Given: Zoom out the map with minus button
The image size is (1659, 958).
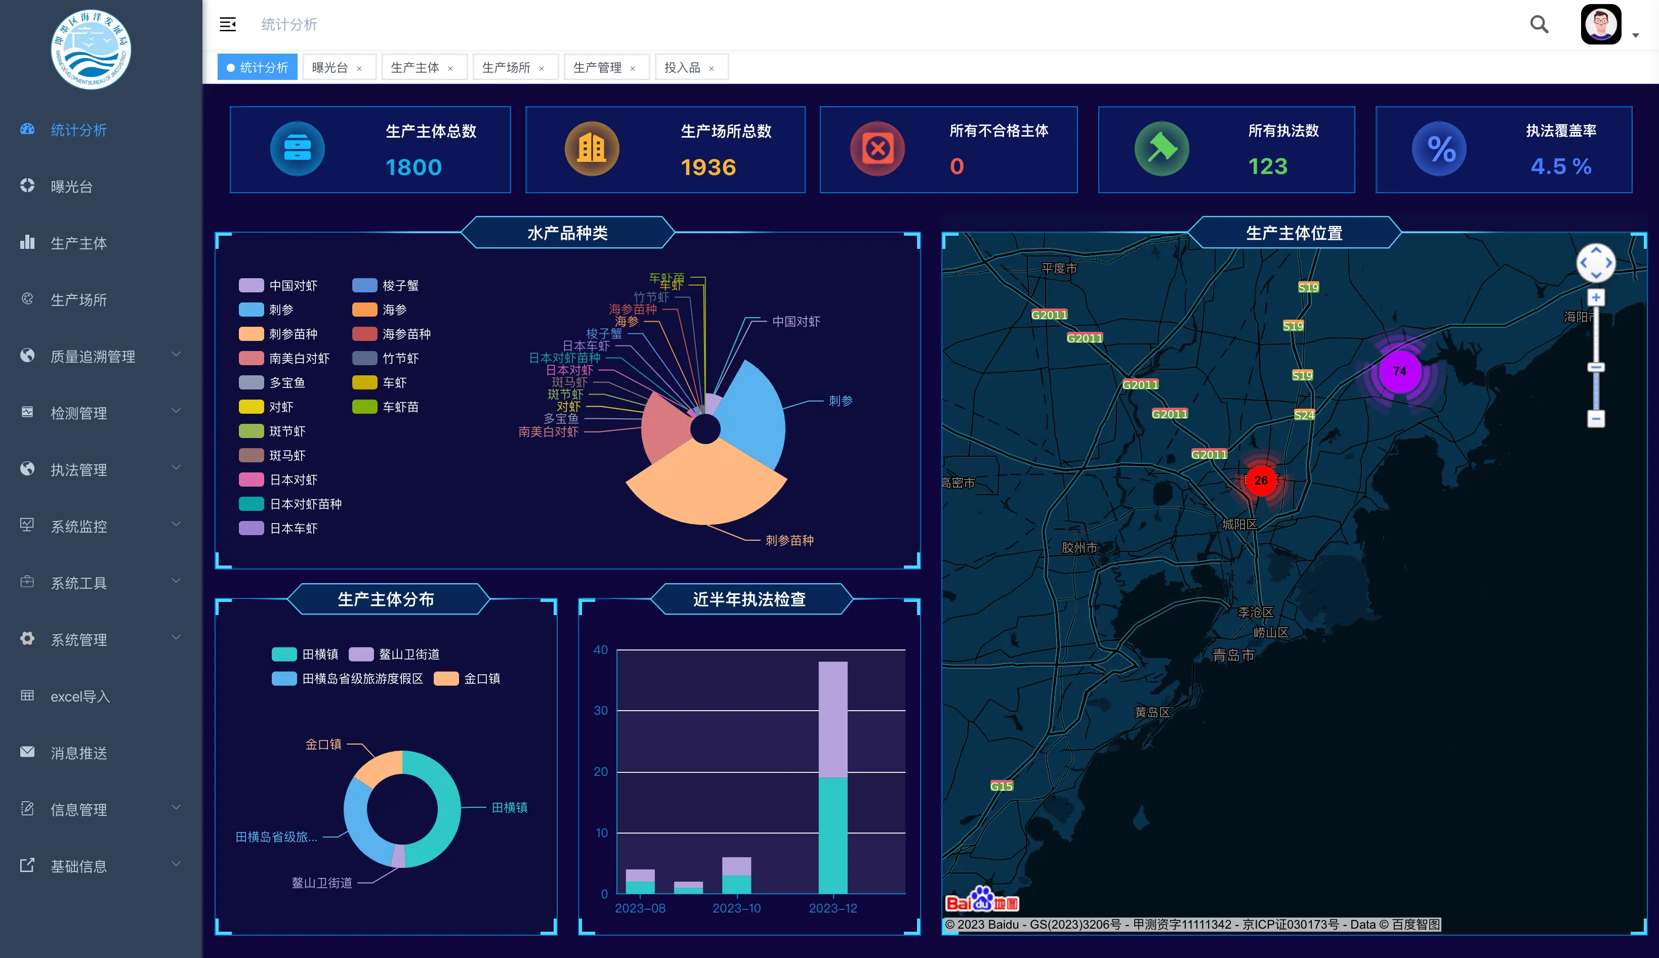Looking at the screenshot, I should pos(1596,418).
